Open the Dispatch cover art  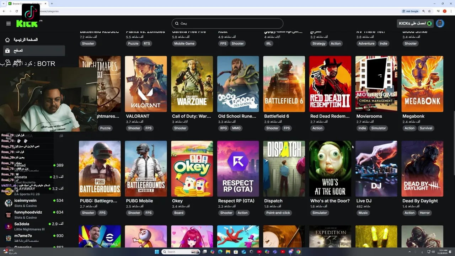[x=284, y=169]
